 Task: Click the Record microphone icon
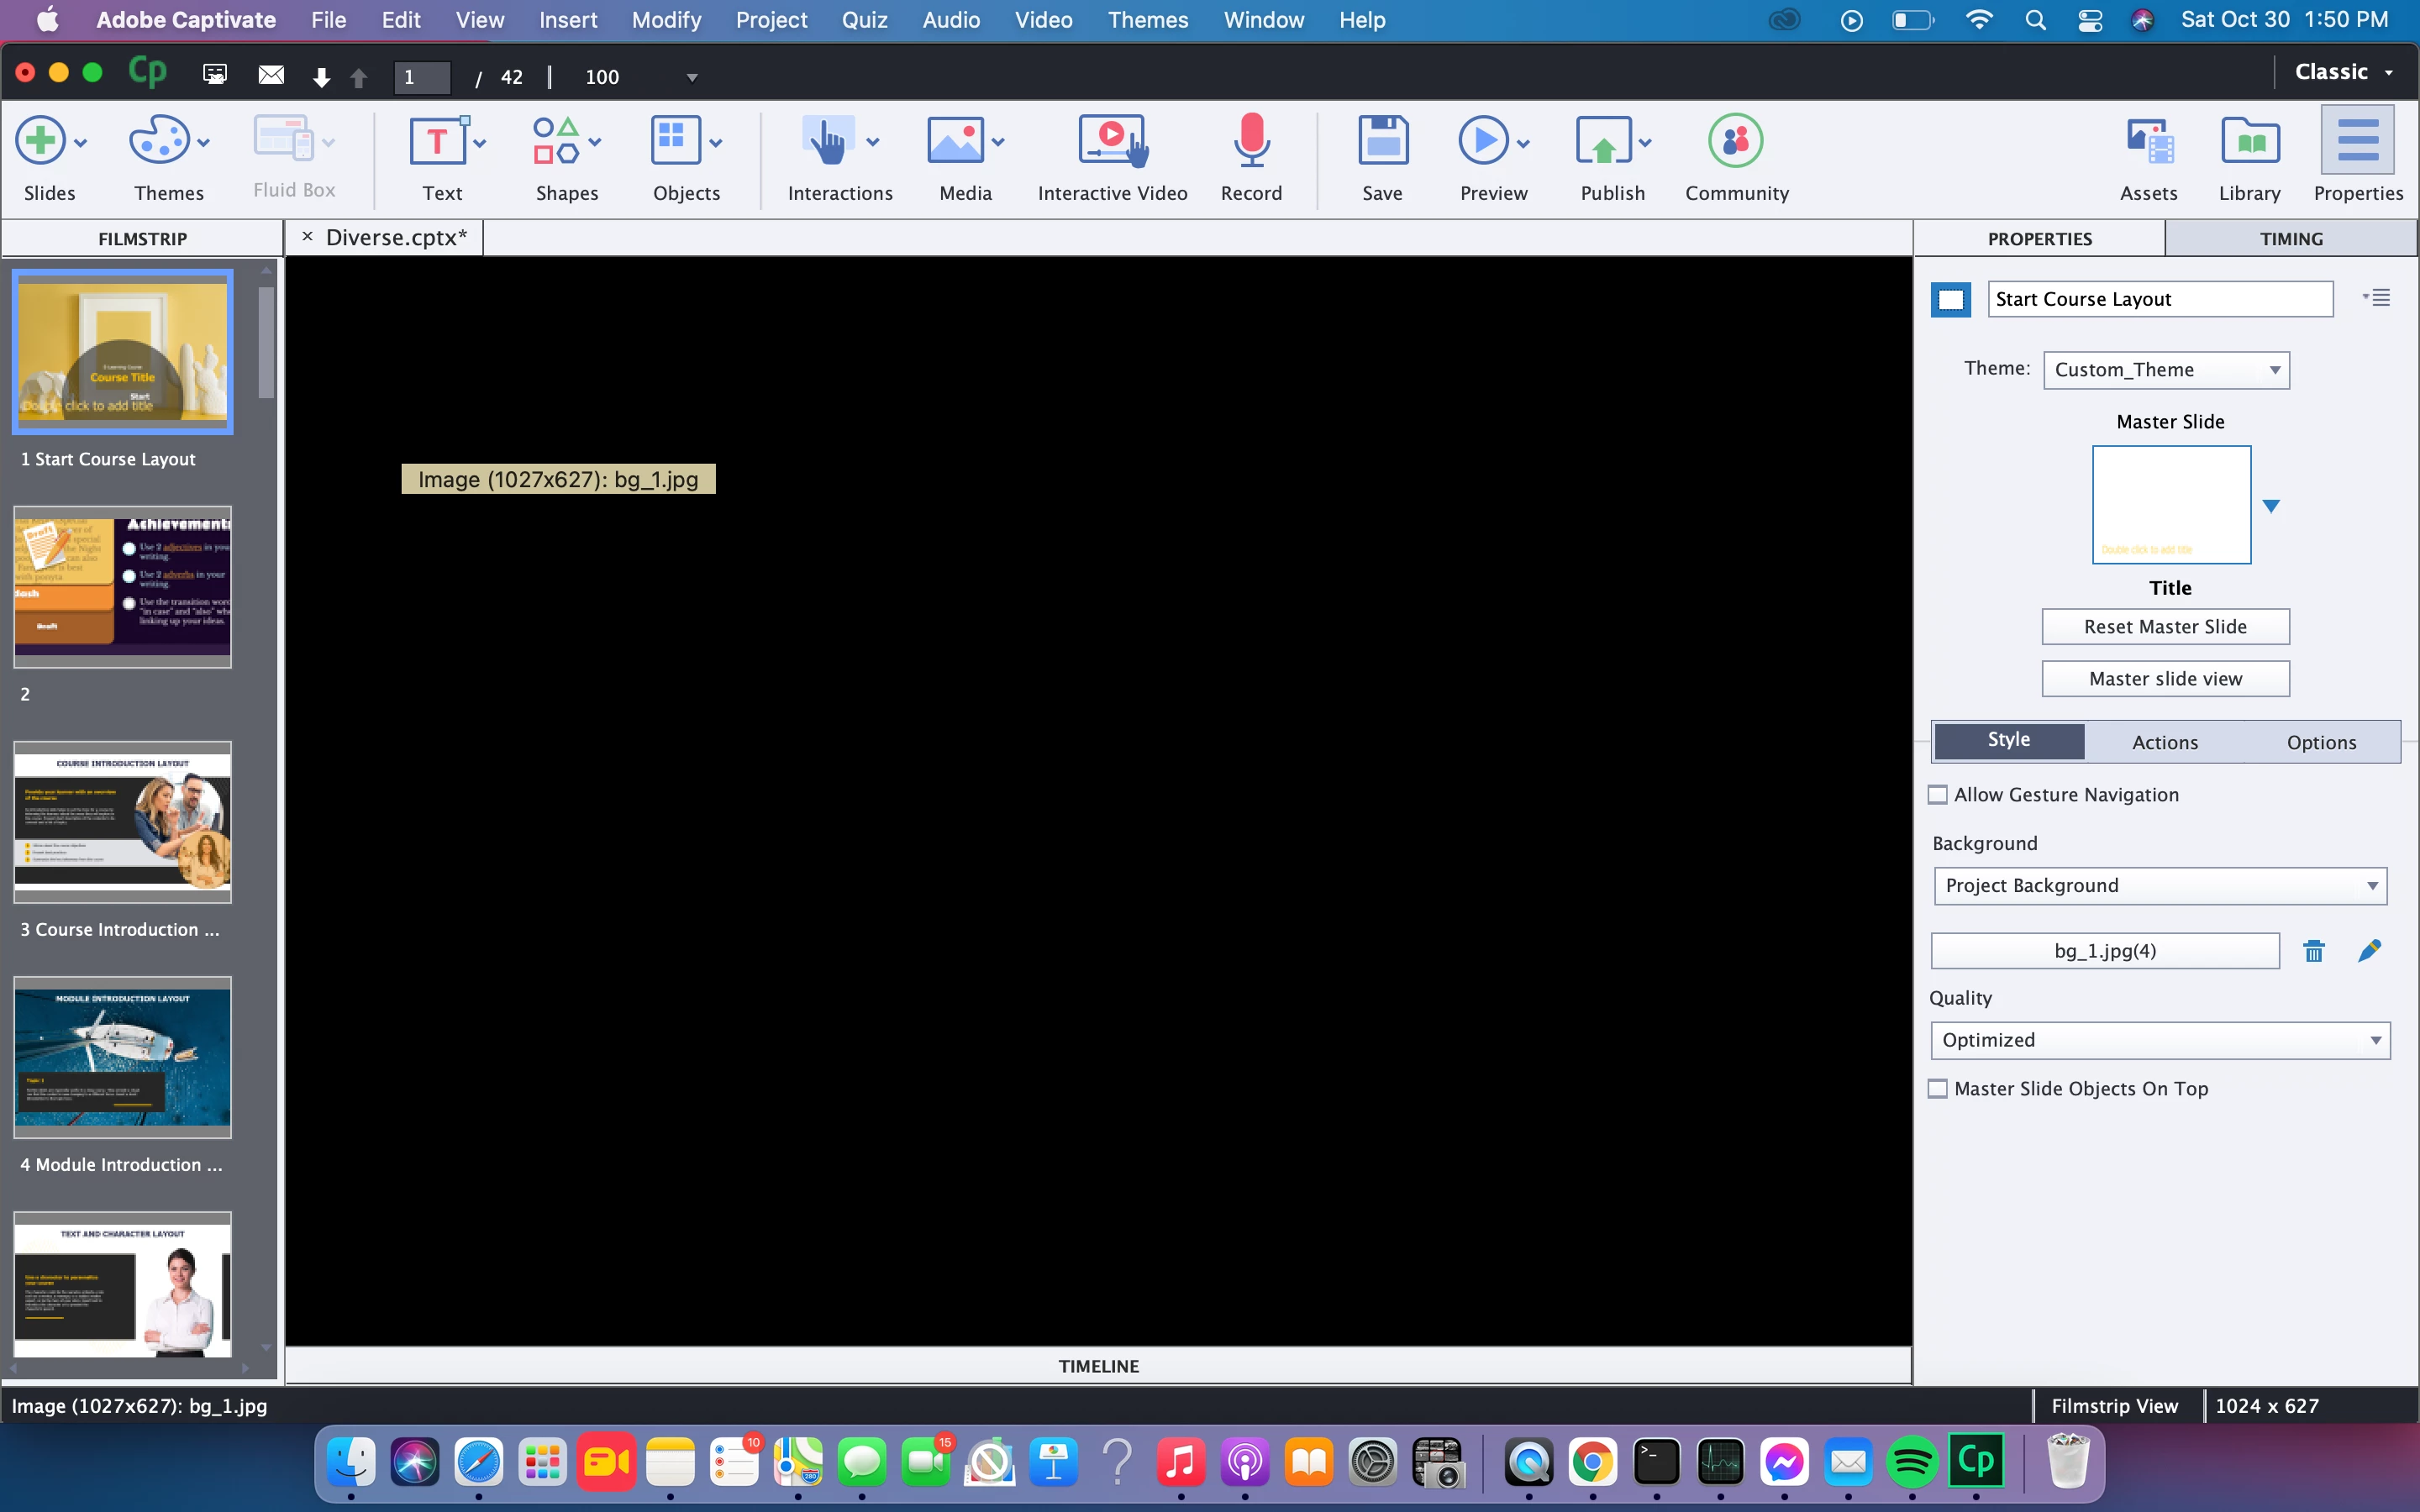(x=1250, y=142)
